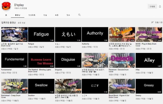Click the MUSE - Plug In Baby title

146,45
